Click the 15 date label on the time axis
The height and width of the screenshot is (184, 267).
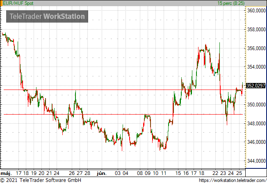coord(178,173)
